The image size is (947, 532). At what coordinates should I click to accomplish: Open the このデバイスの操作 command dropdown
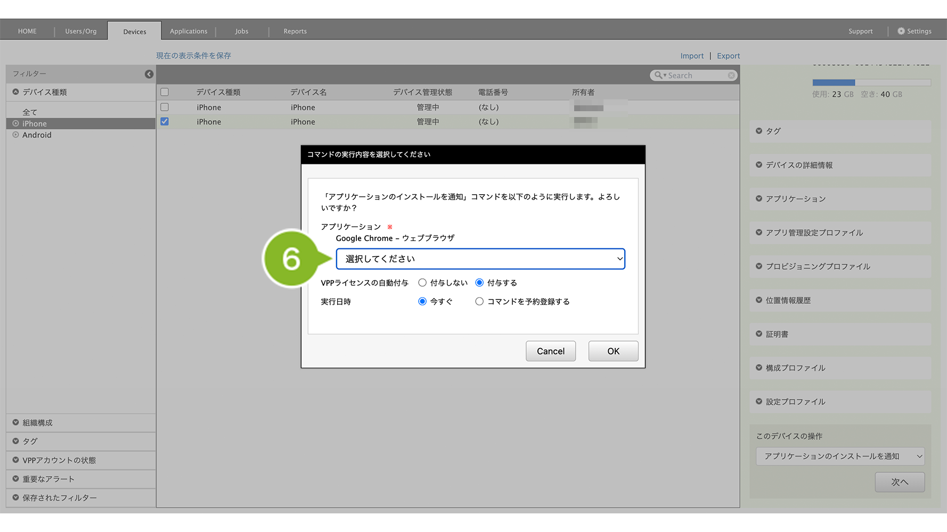pyautogui.click(x=839, y=456)
